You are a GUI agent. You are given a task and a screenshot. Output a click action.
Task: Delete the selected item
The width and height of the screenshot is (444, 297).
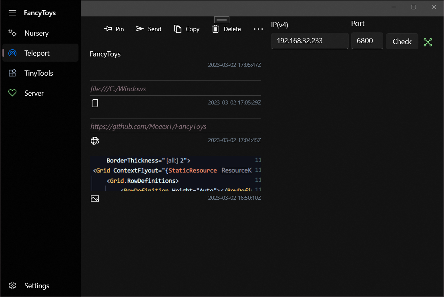click(x=226, y=29)
